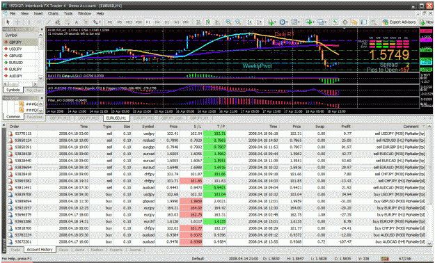Viewport: 435px width, 263px height.
Task: Click Navigator tree scroll down arrow
Action: coord(41,111)
